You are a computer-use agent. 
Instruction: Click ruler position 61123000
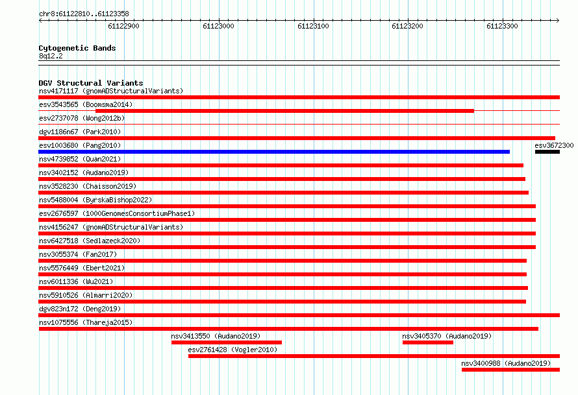pos(219,26)
